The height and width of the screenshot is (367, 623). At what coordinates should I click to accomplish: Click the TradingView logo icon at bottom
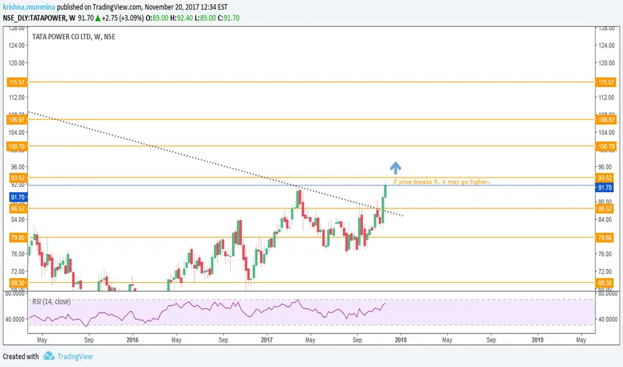49,356
